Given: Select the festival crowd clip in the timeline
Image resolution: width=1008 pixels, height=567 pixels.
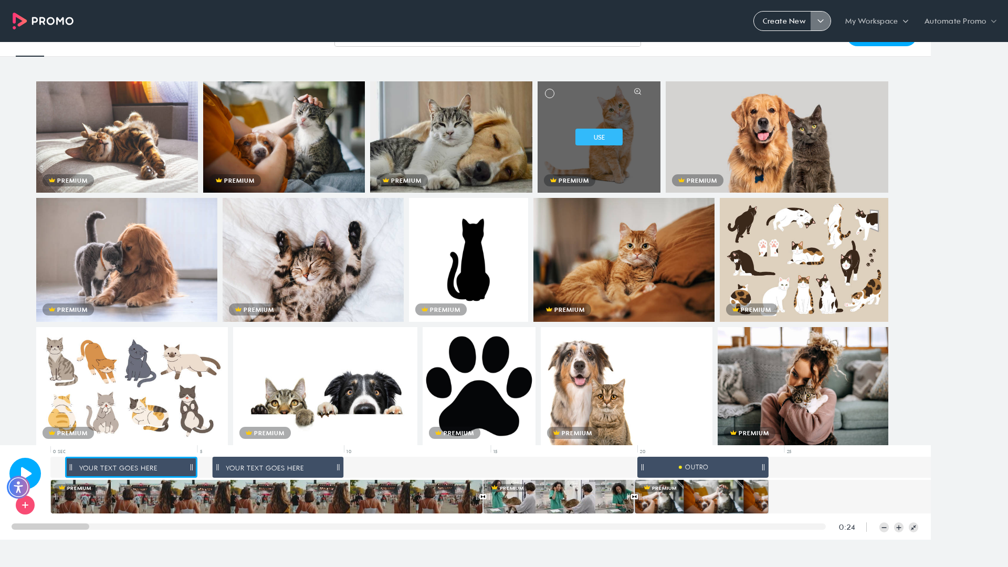Looking at the screenshot, I should pos(267,497).
